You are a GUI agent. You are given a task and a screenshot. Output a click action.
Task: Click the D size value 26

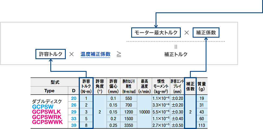pos(74,105)
